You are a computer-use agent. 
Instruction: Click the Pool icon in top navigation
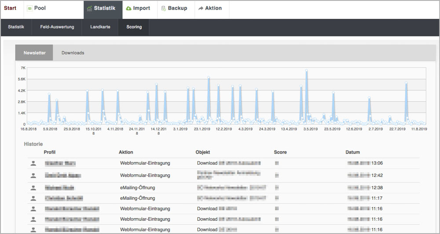coord(29,8)
